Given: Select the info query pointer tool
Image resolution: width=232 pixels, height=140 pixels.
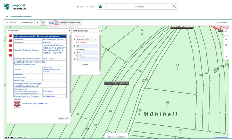Looking at the screenshot, I should pos(37,22).
